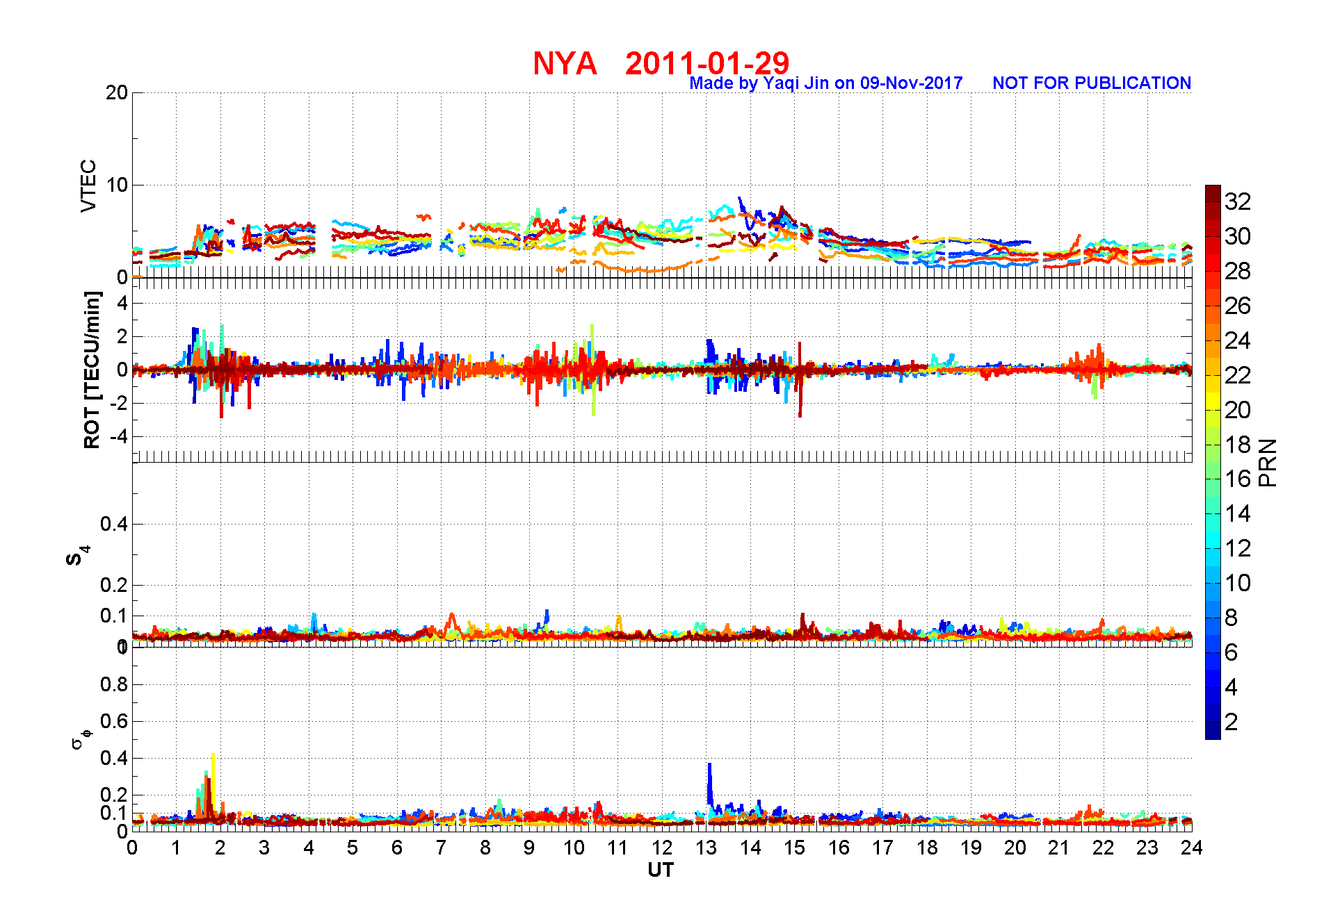Click the yellow PRN 20 colorbar section
The height and width of the screenshot is (924, 1324).
(1213, 401)
